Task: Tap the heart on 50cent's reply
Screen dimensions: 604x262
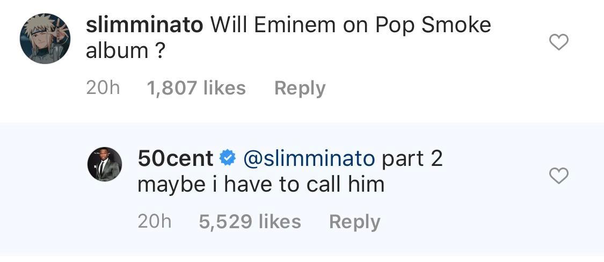Action: (x=559, y=176)
